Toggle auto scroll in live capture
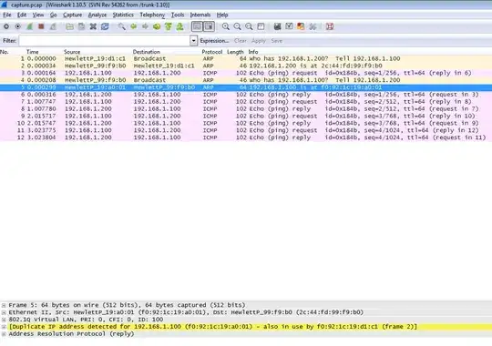 (x=210, y=26)
